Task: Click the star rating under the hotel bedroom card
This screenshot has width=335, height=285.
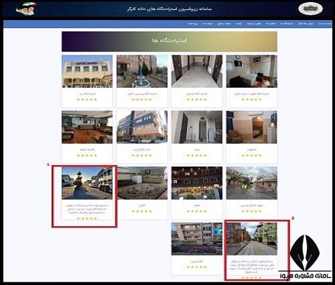Action: [x=251, y=100]
